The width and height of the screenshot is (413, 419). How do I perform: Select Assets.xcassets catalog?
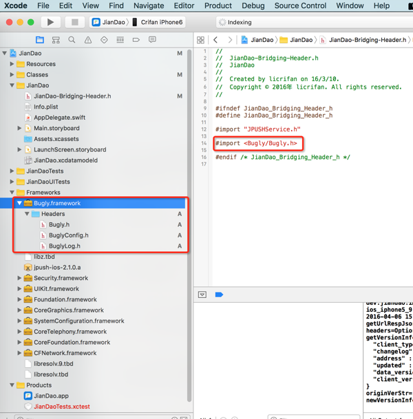pyautogui.click(x=56, y=139)
